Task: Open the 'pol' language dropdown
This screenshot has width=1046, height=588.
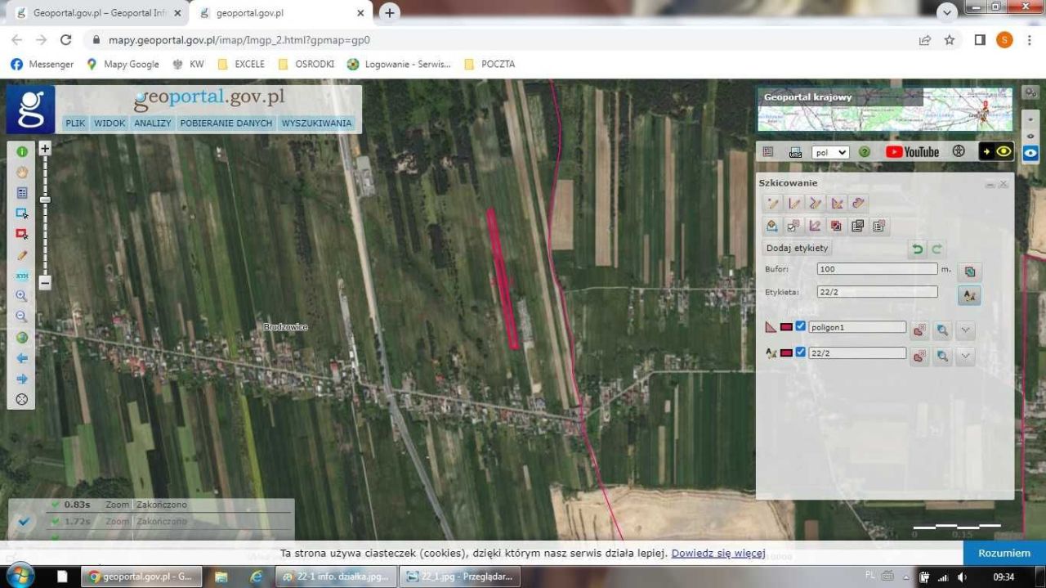Action: click(831, 152)
